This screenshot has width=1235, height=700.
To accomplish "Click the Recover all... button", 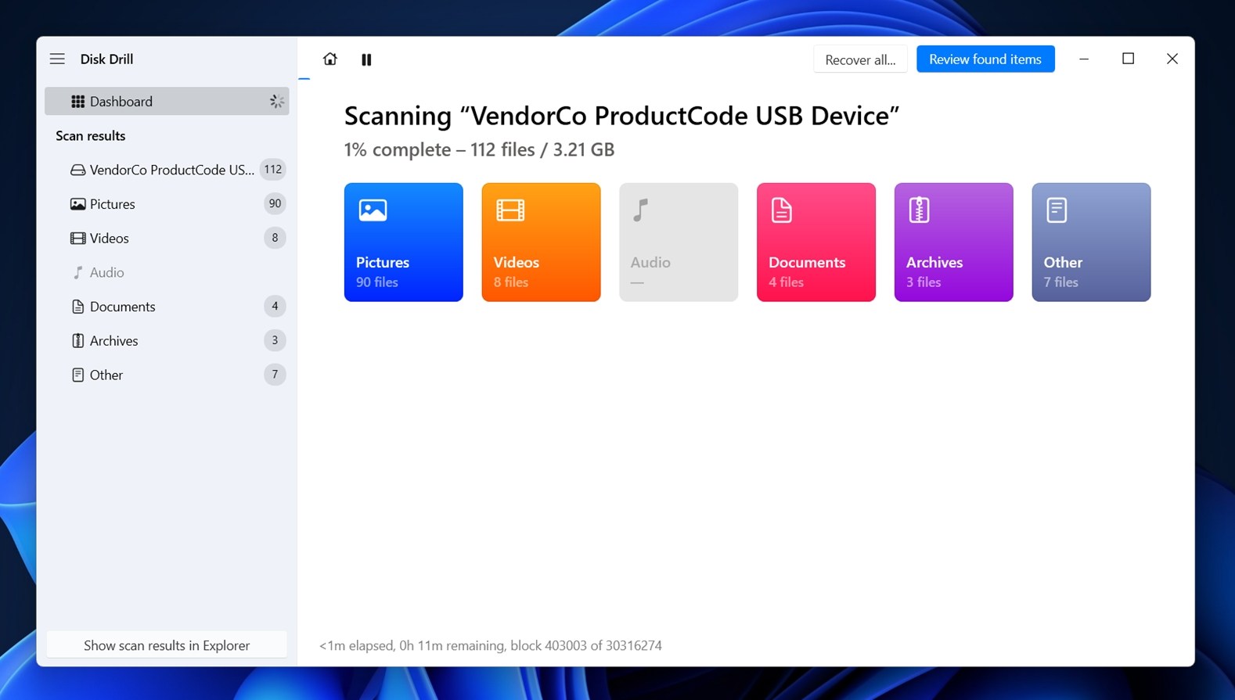I will pyautogui.click(x=859, y=59).
